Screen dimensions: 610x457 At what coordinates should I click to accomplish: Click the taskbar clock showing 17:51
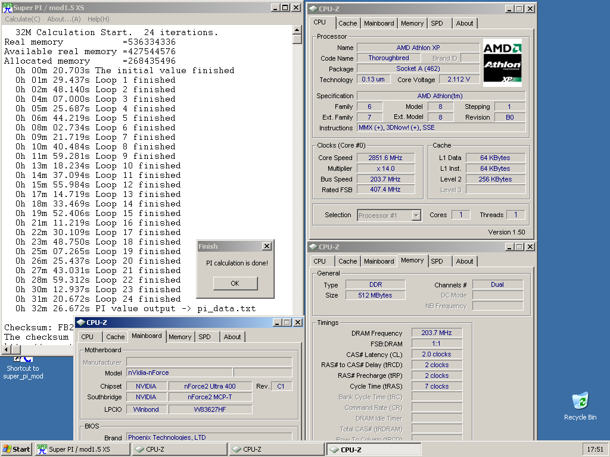[595, 449]
